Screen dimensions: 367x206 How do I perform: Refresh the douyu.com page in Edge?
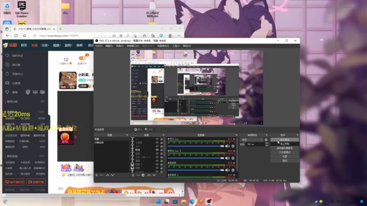(x=16, y=36)
